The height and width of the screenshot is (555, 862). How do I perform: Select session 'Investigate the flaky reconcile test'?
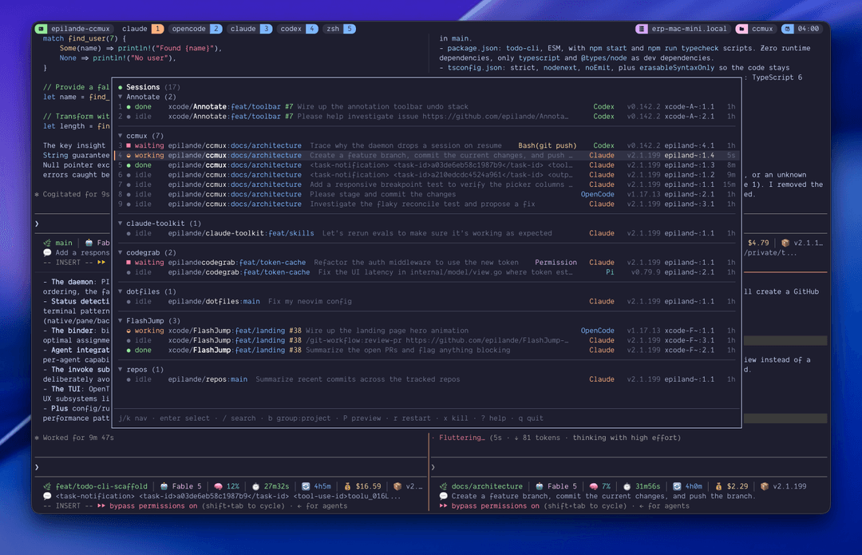click(x=426, y=204)
